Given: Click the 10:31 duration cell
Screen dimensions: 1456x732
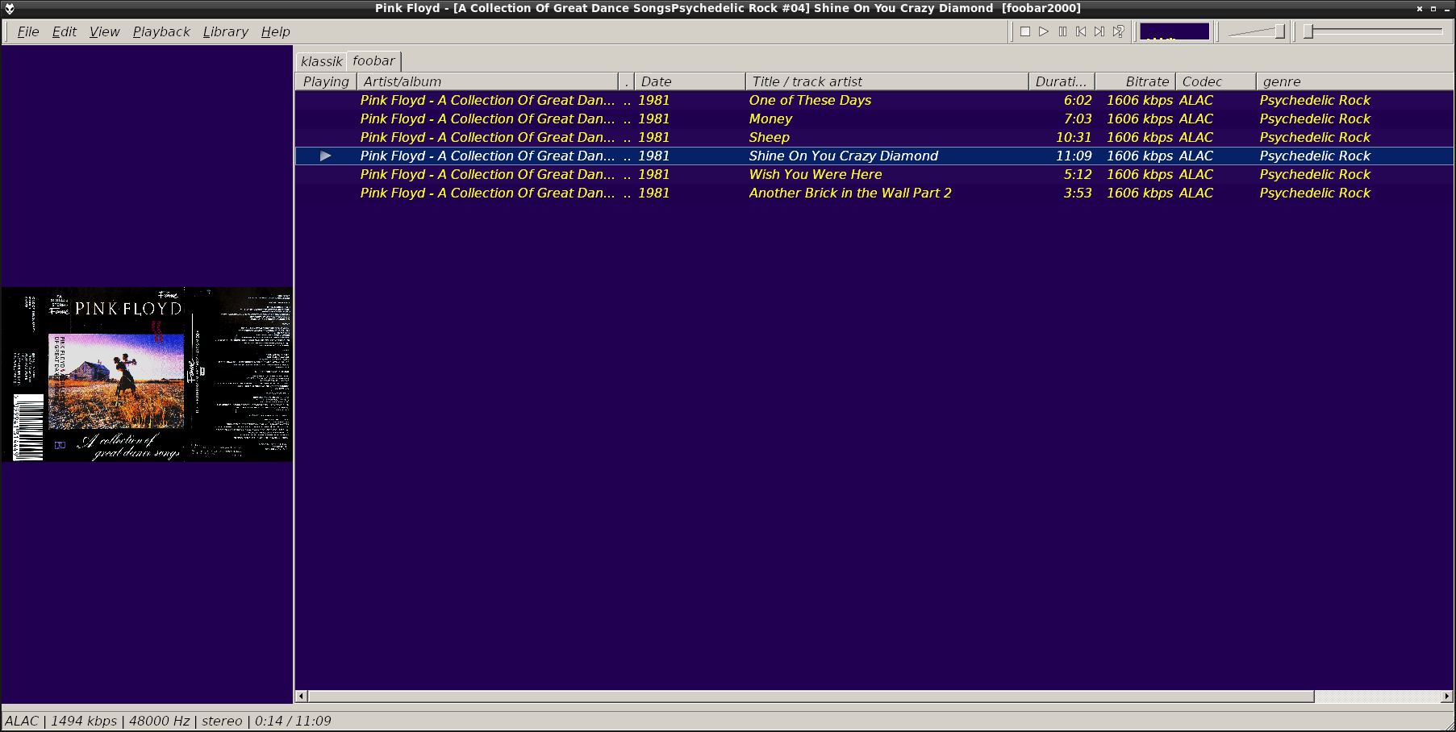Looking at the screenshot, I should (x=1074, y=137).
